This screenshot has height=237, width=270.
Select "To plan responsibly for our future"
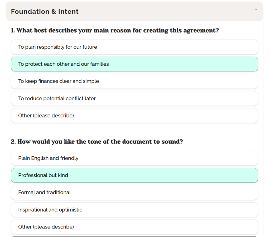coord(134,47)
